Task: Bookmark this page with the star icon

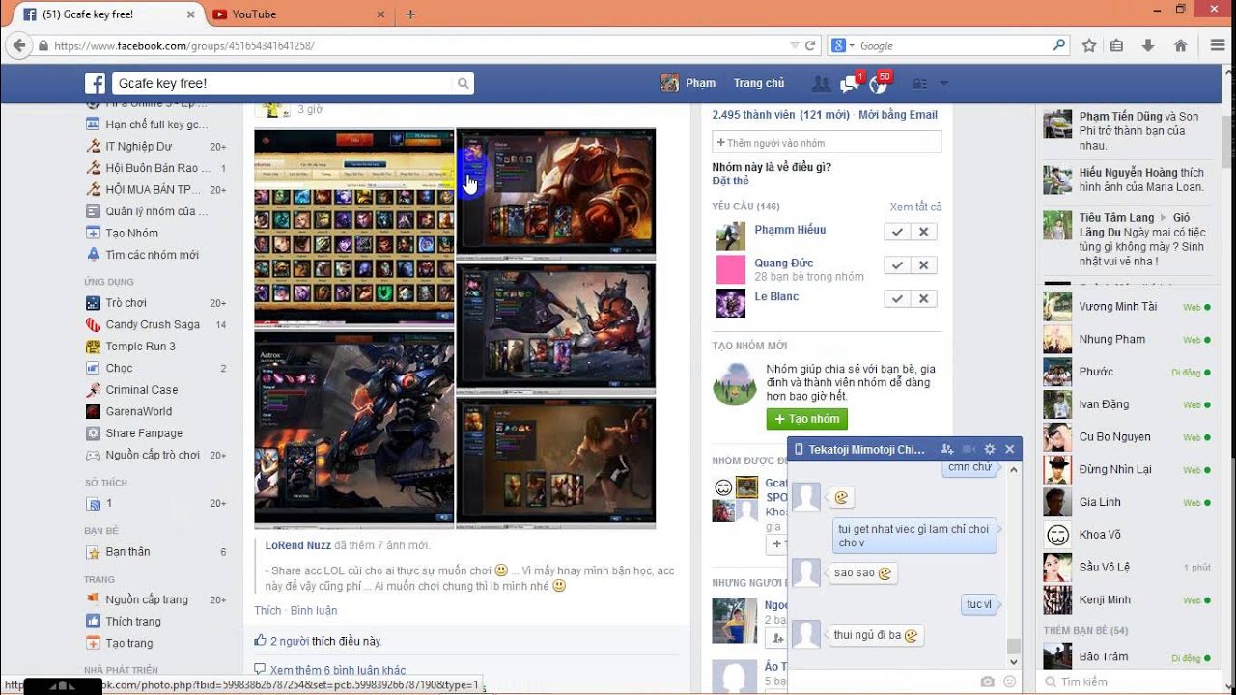Action: (x=1089, y=45)
